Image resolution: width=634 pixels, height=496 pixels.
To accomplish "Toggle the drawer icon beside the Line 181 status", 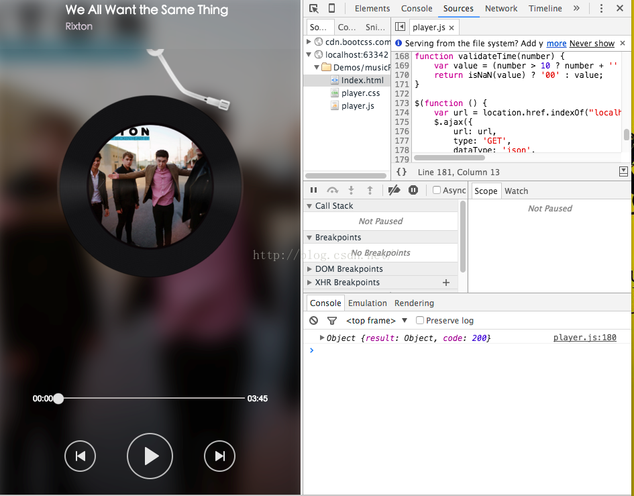I will (623, 172).
